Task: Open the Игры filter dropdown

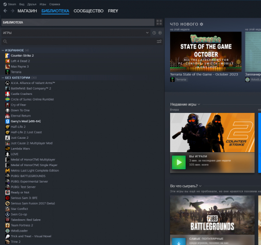Action: pos(76,33)
